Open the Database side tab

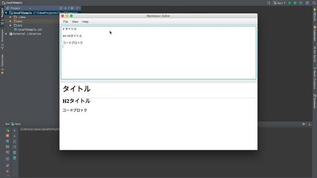tap(315, 101)
